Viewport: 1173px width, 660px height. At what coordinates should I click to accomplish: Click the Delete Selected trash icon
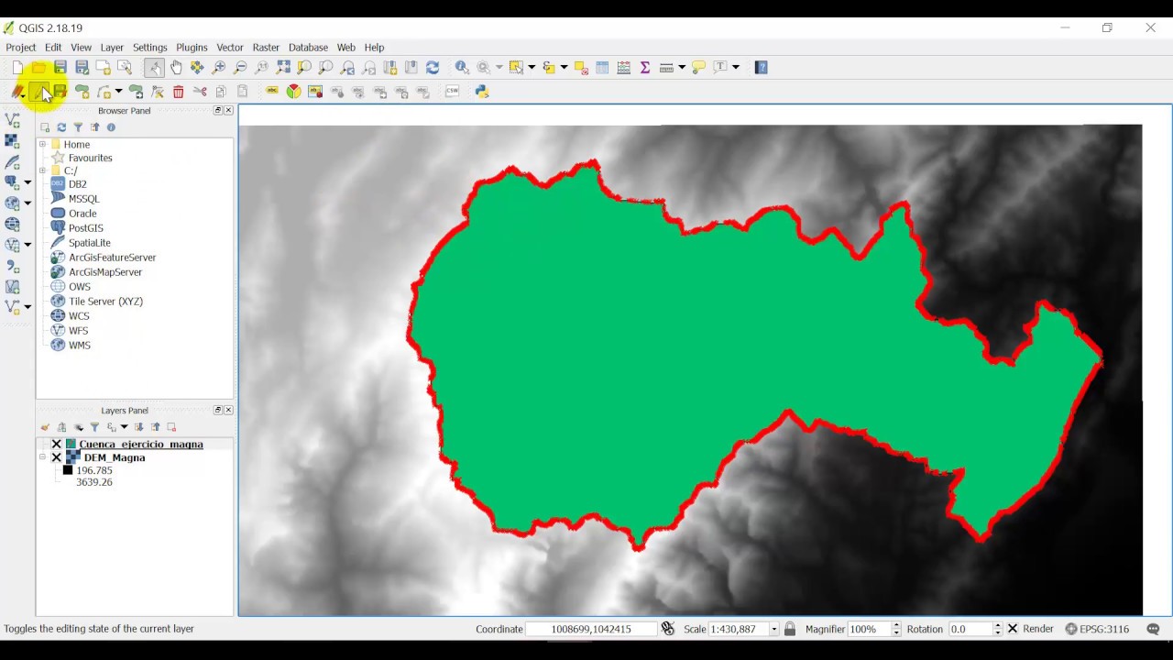click(179, 92)
